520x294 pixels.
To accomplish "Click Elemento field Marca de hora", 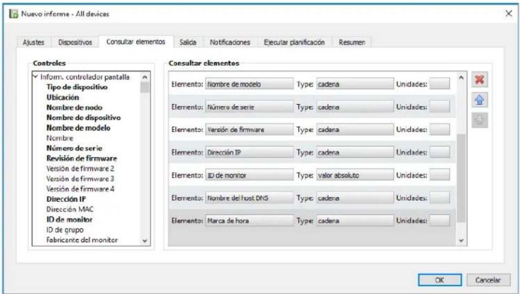I will click(249, 221).
